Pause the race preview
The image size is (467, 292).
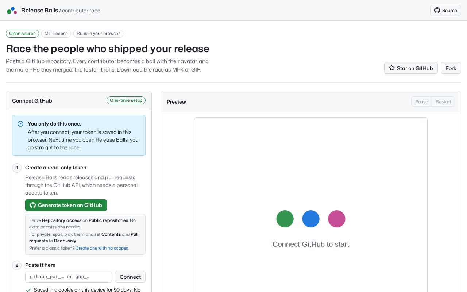pos(421,101)
